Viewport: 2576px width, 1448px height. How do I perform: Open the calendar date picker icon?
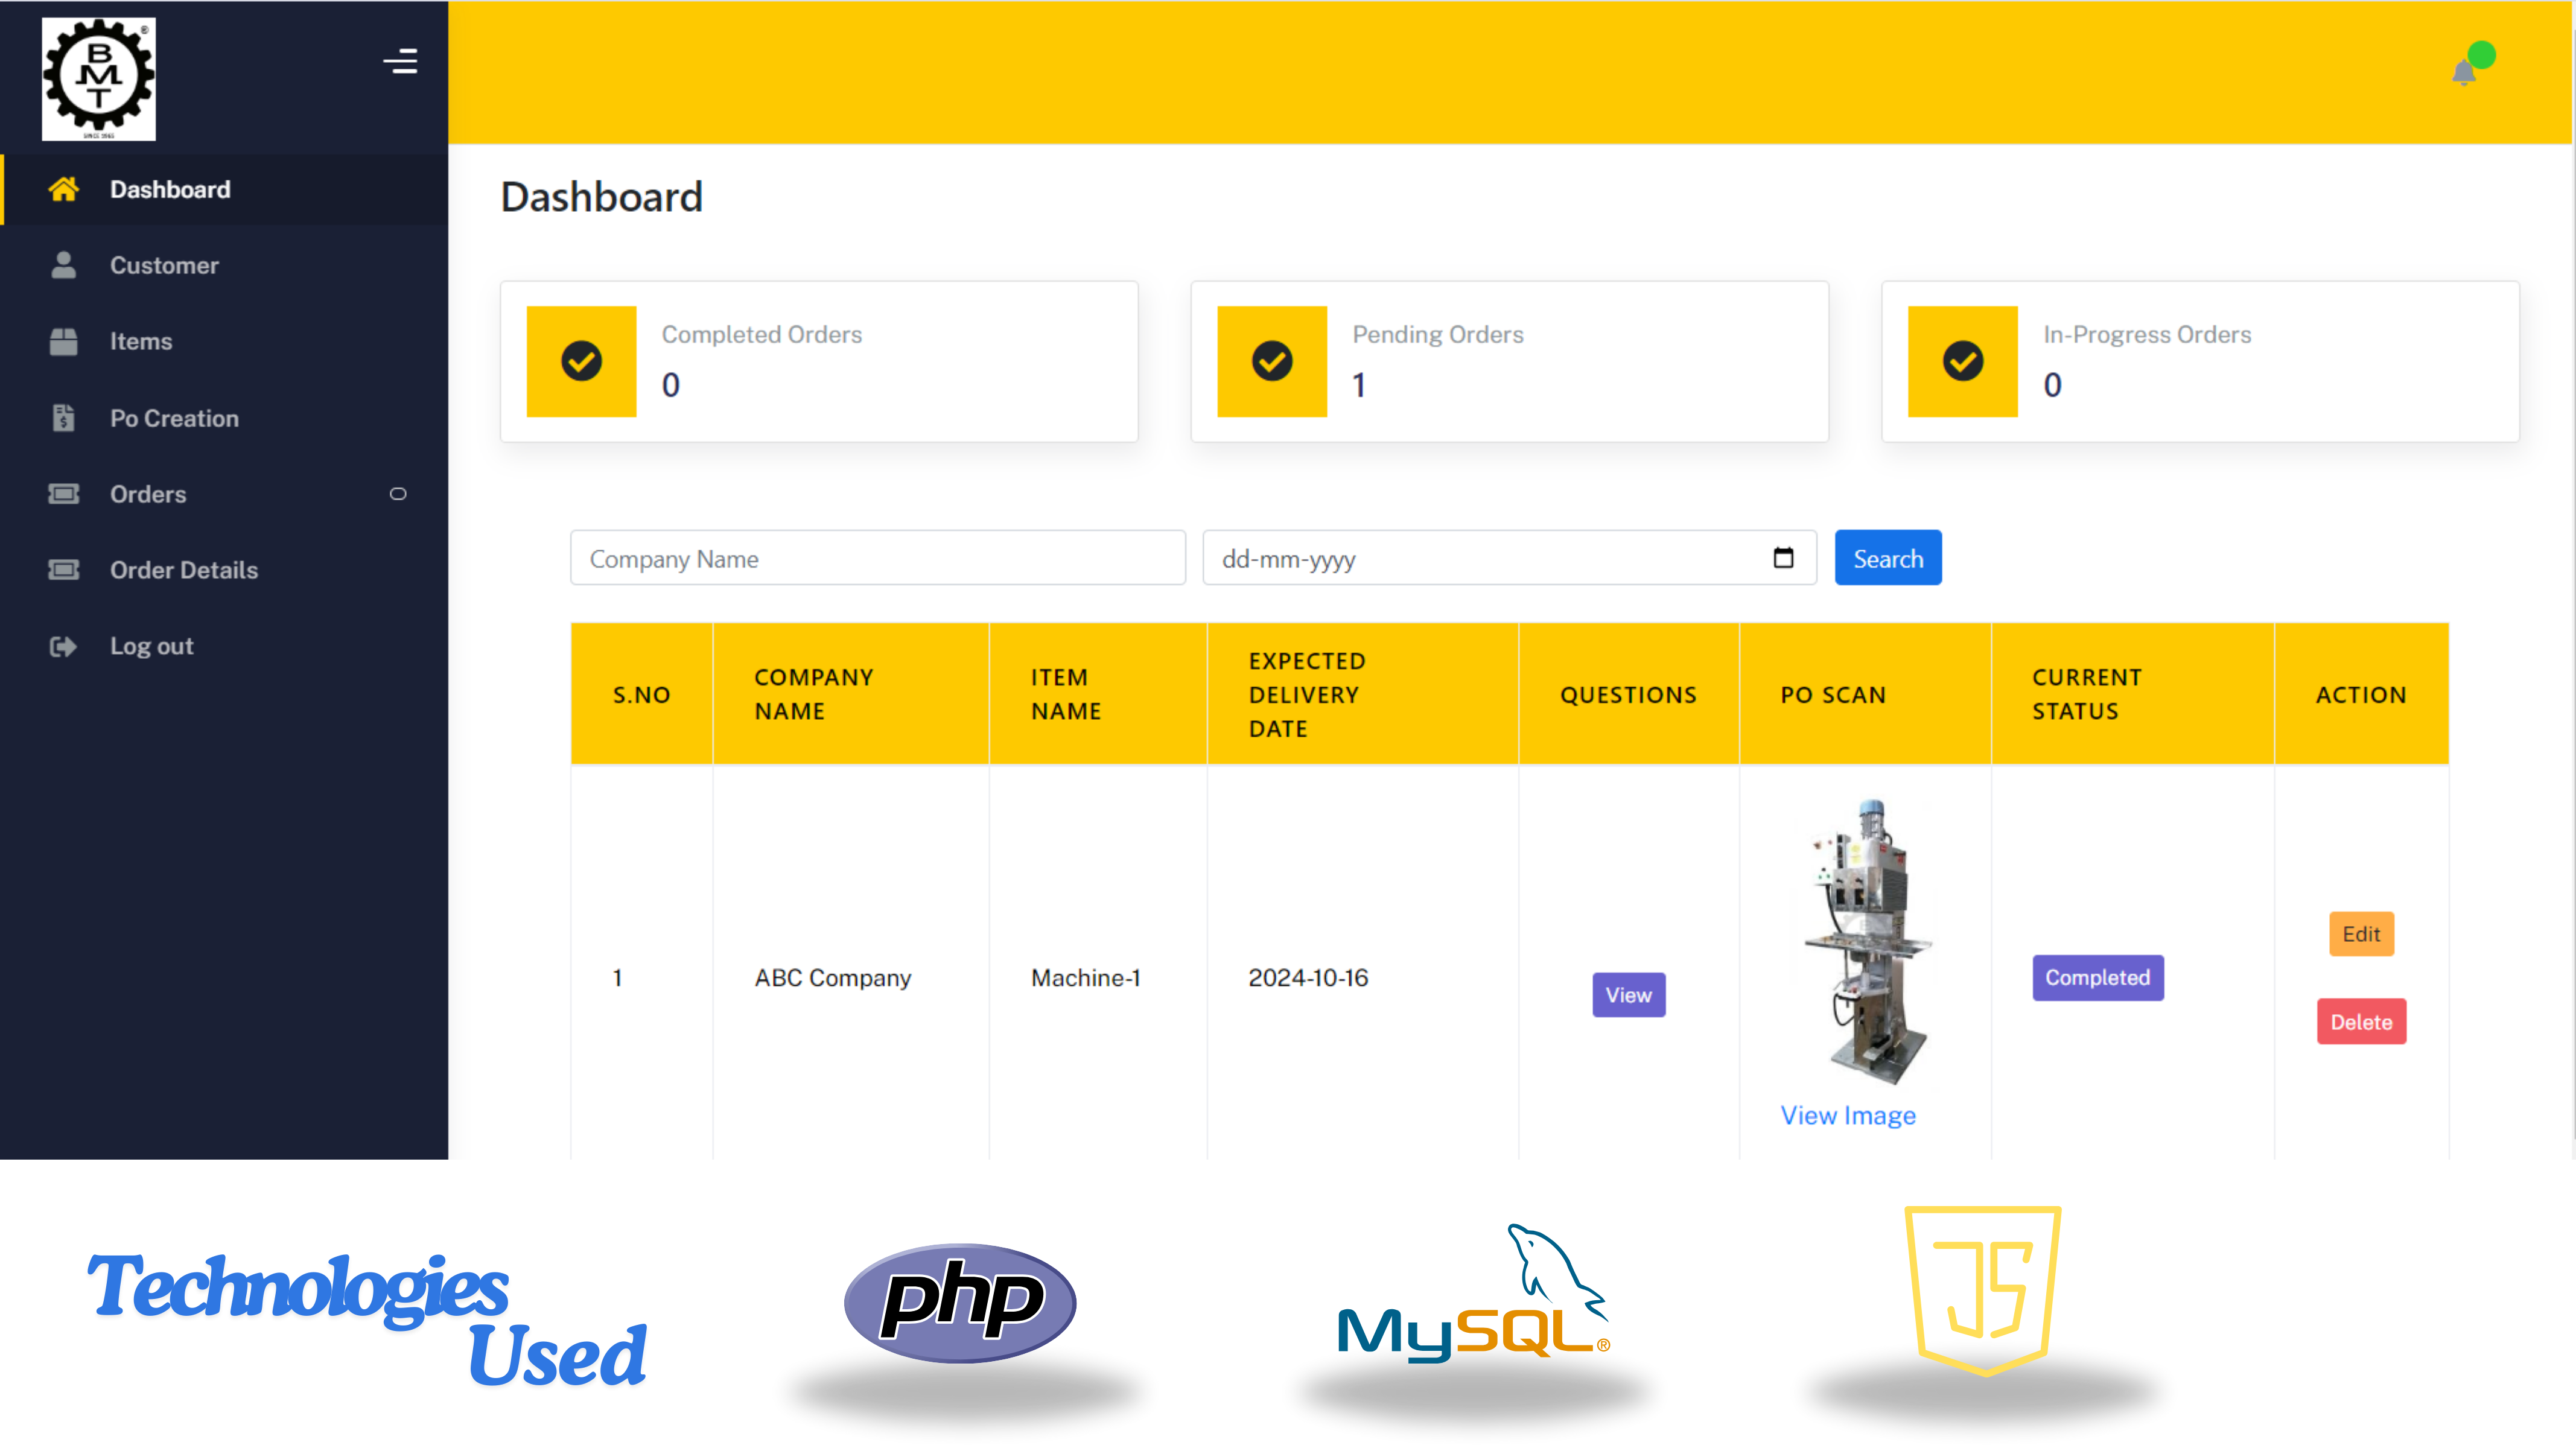click(1783, 558)
